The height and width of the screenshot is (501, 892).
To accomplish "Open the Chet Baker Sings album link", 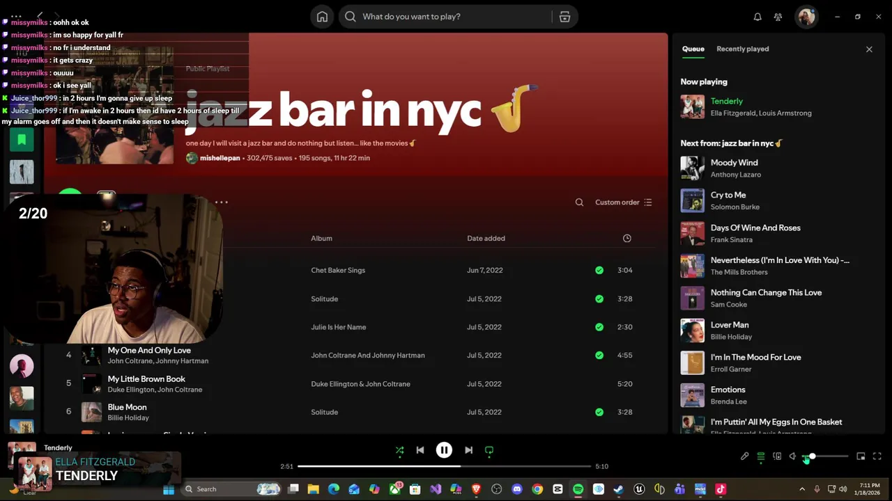I will (x=338, y=270).
